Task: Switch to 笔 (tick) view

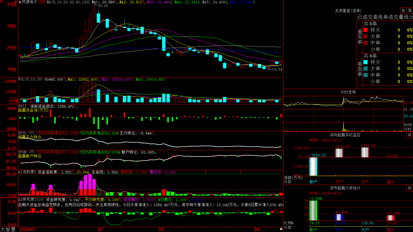Action: [x=410, y=11]
